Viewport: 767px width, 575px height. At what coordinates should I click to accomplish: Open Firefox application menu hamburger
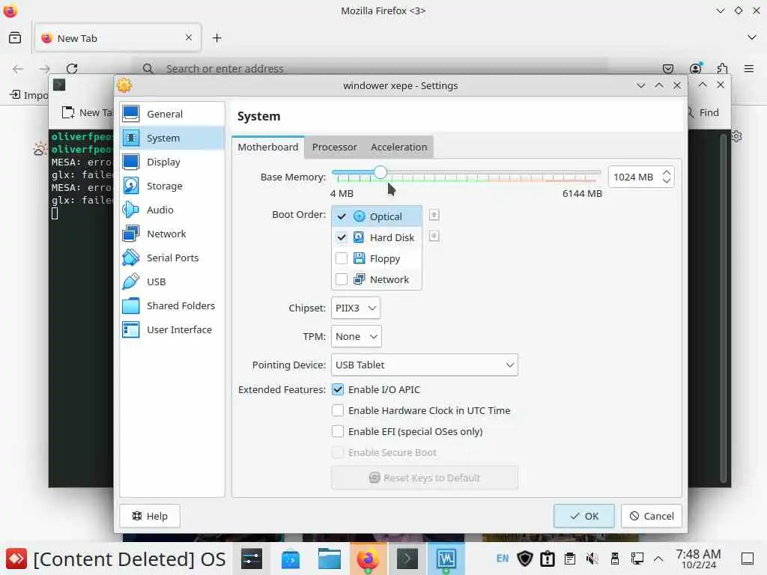coord(749,68)
